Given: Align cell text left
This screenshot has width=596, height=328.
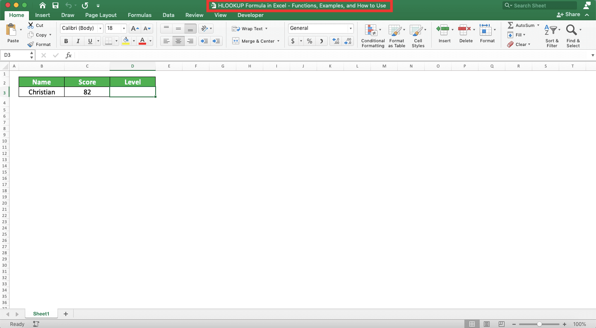Looking at the screenshot, I should click(166, 41).
